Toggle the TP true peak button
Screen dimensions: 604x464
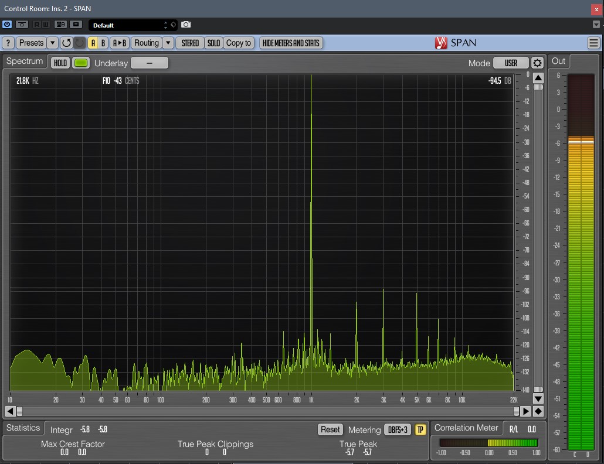[420, 429]
